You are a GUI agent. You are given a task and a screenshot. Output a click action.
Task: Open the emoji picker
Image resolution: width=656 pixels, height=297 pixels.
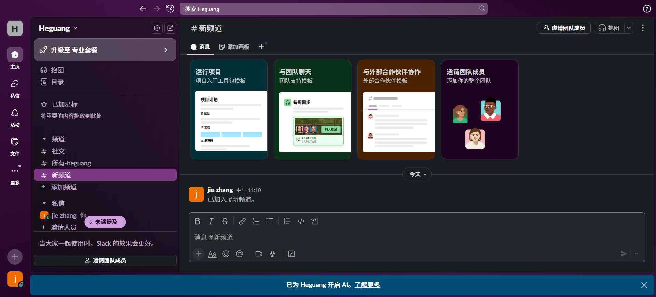[226, 254]
